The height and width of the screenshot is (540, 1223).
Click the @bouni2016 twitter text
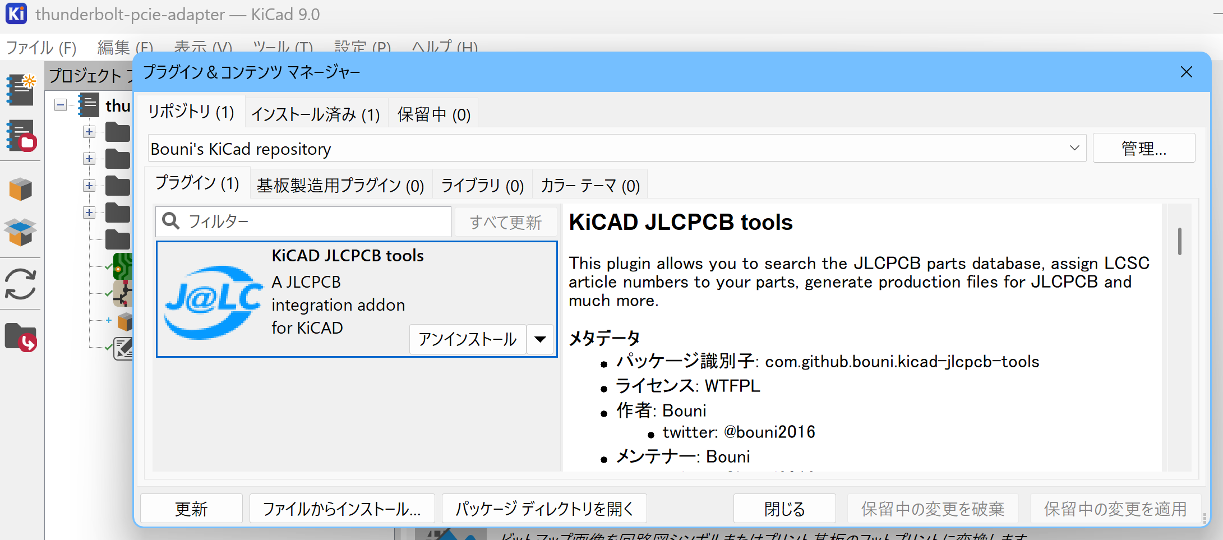pos(769,432)
